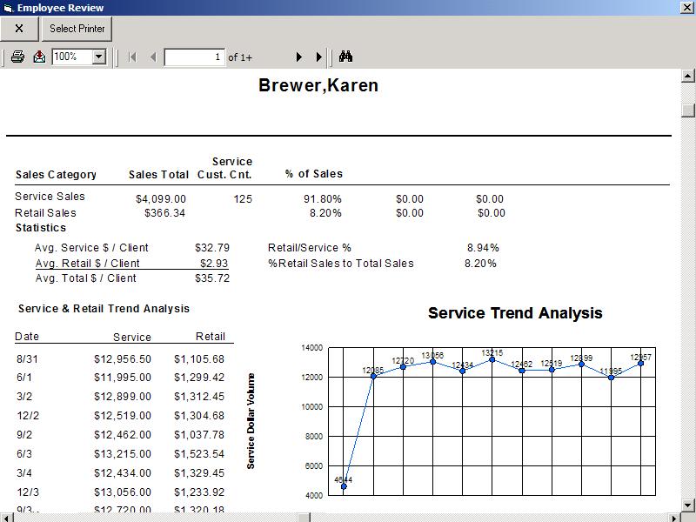Click the 100% zoom combo box field
This screenshot has height=522, width=696.
70,57
